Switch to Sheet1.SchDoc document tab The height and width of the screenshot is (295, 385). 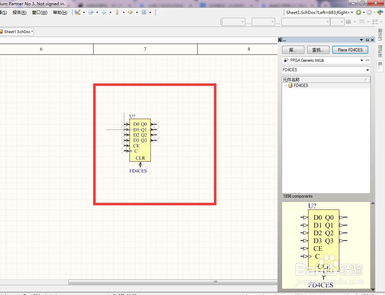[17, 32]
